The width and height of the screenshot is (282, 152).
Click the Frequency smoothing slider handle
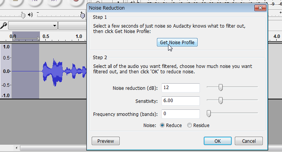pos(209,114)
